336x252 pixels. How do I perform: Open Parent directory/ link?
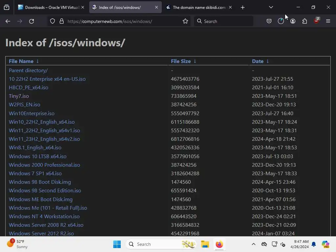pyautogui.click(x=28, y=70)
